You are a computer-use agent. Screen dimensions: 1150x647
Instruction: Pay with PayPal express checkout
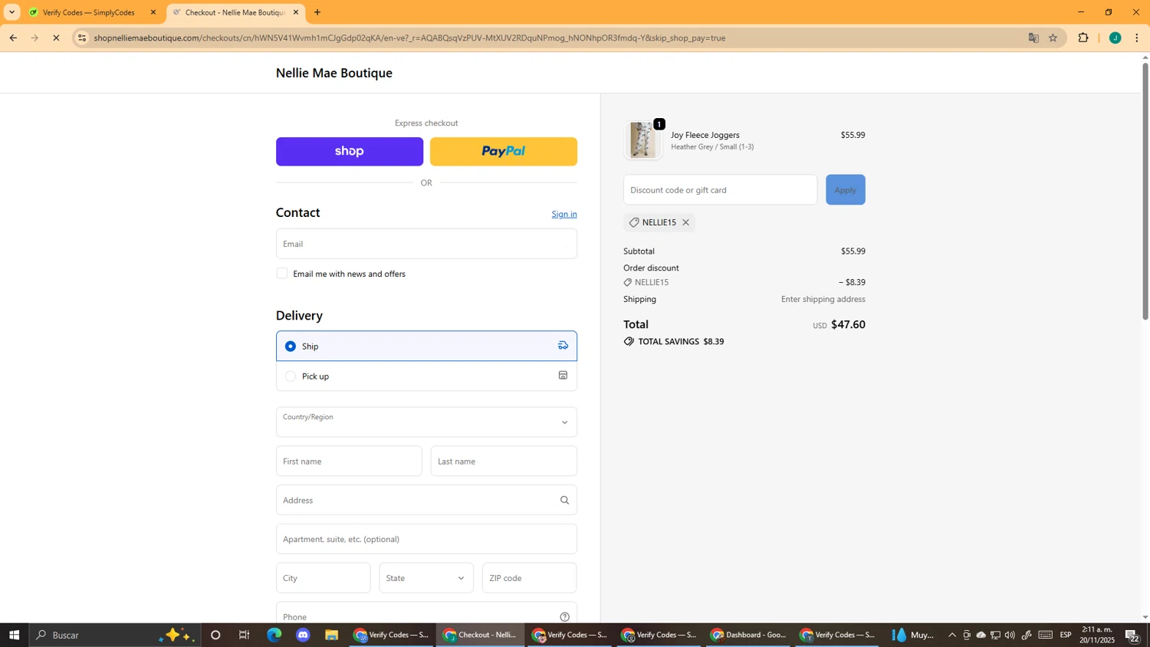(x=504, y=152)
